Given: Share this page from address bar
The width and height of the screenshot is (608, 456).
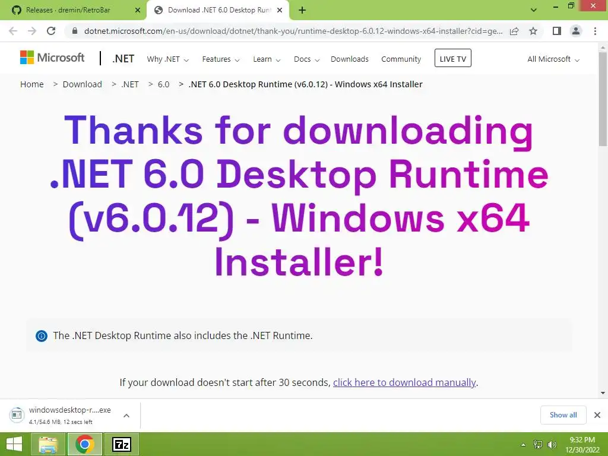Looking at the screenshot, I should (x=514, y=31).
